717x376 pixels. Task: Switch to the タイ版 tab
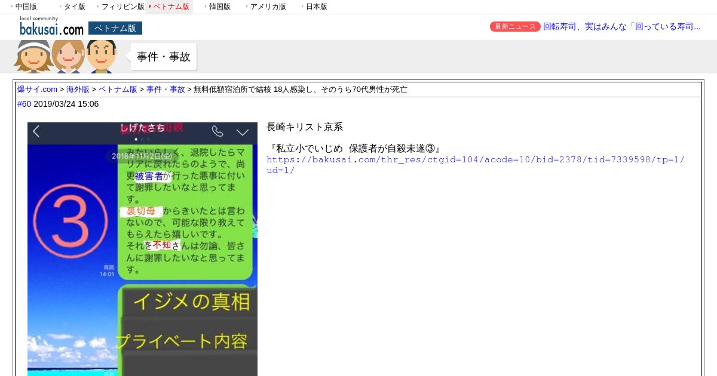click(74, 7)
